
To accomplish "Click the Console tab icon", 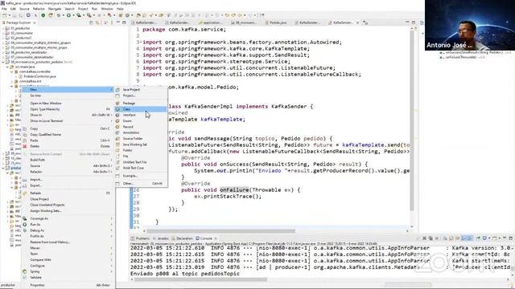I will pyautogui.click(x=198, y=238).
